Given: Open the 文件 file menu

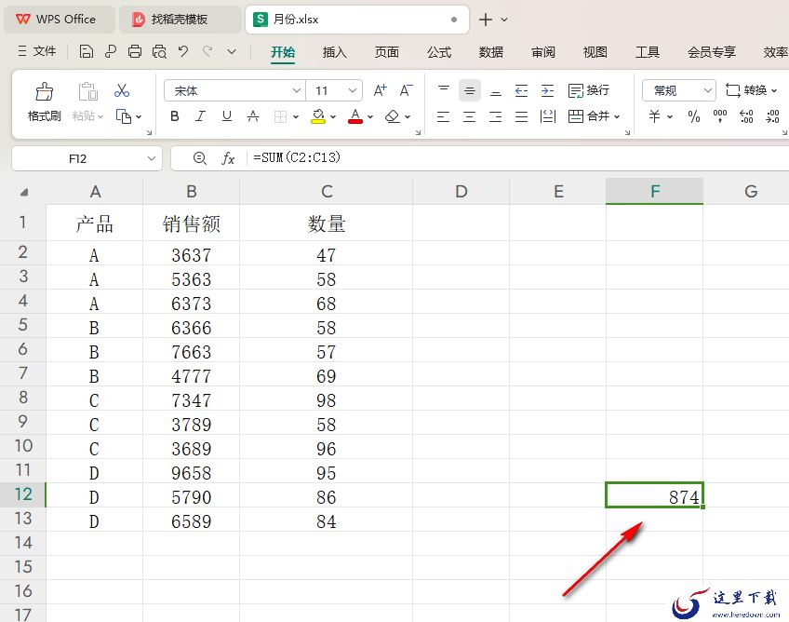Looking at the screenshot, I should (x=36, y=51).
